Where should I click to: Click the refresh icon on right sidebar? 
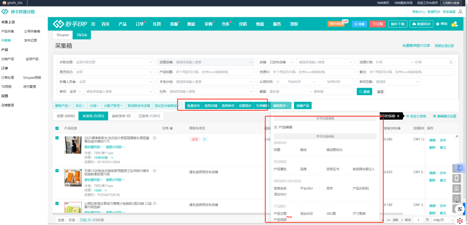tap(457, 199)
